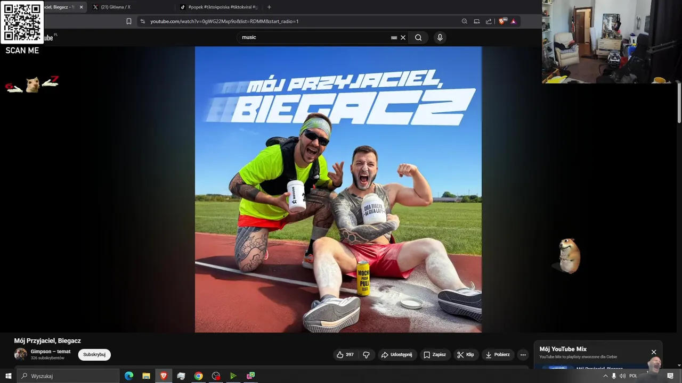Open Brave Shields lion icon
The width and height of the screenshot is (682, 383).
tap(501, 21)
